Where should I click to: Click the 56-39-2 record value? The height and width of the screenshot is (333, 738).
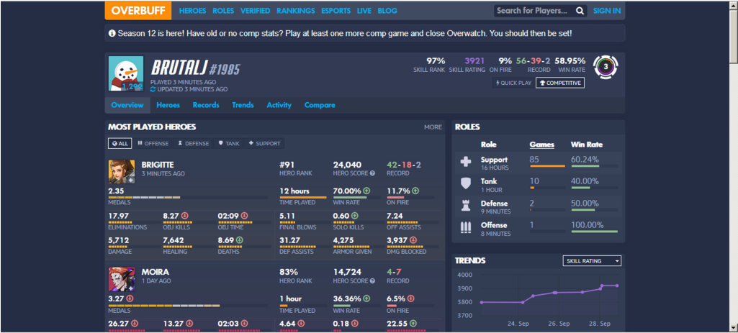(x=534, y=60)
